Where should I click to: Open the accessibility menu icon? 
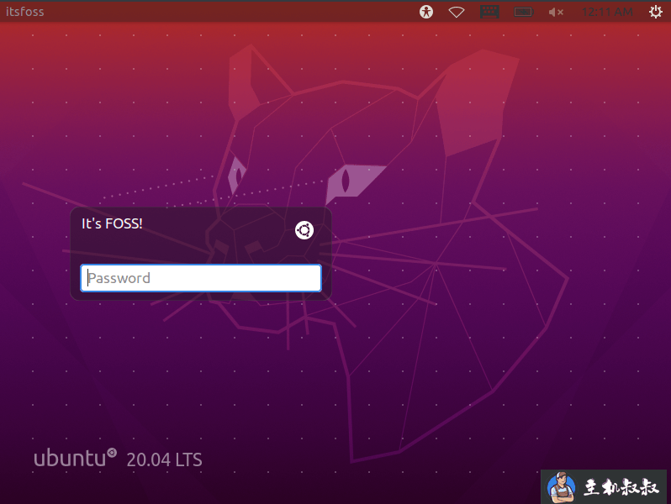pyautogui.click(x=425, y=12)
